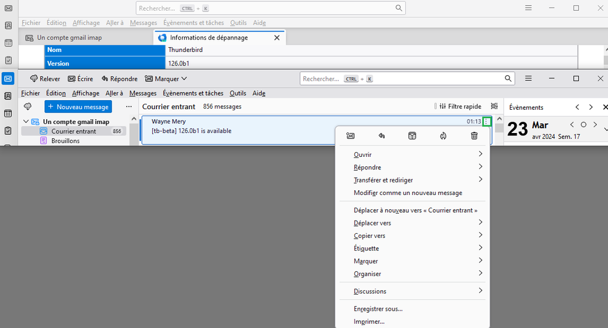Expand the Marquer dropdown in toolbar
This screenshot has width=608, height=328.
coord(166,79)
